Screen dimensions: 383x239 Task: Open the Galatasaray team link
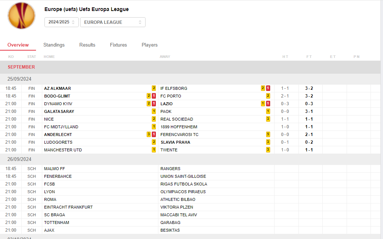coord(59,111)
